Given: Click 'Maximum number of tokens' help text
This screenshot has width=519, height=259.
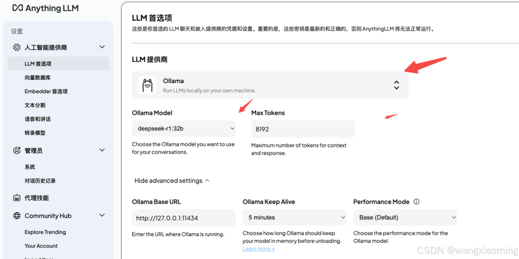Looking at the screenshot, I should (x=299, y=149).
